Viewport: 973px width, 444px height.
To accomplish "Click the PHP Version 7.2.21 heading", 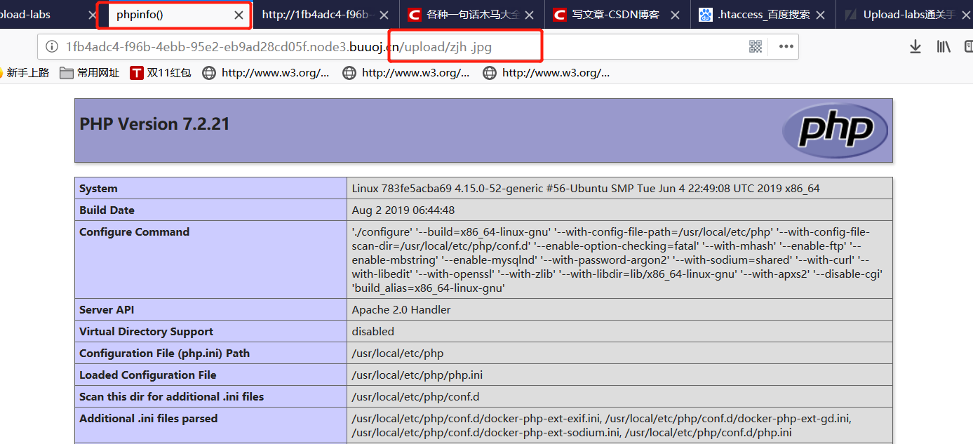I will click(x=154, y=124).
